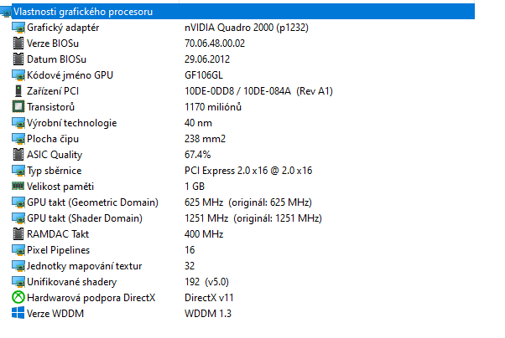This screenshot has width=505, height=338.
Task: Select the Unifikované shadery row label
Action: [71, 282]
